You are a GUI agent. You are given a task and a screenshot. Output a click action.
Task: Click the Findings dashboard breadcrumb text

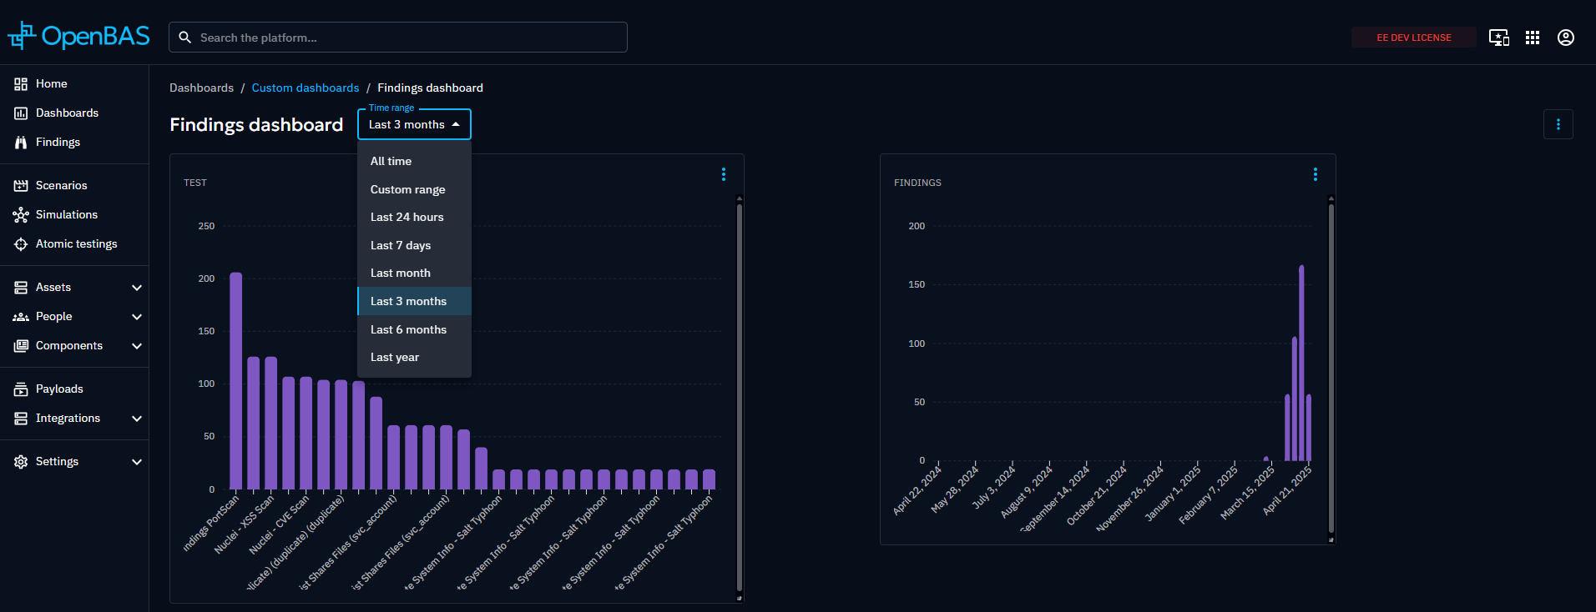point(430,88)
